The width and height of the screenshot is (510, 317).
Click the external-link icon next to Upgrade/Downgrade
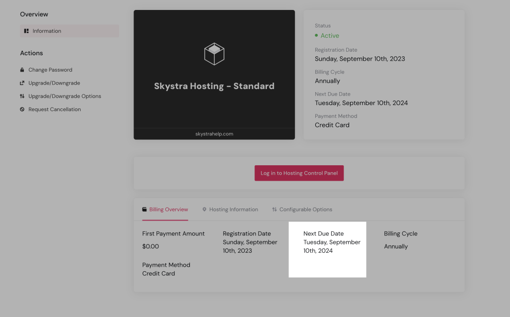22,83
